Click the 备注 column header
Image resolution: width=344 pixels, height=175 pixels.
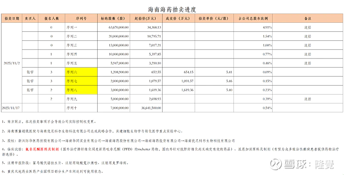[x=308, y=18]
